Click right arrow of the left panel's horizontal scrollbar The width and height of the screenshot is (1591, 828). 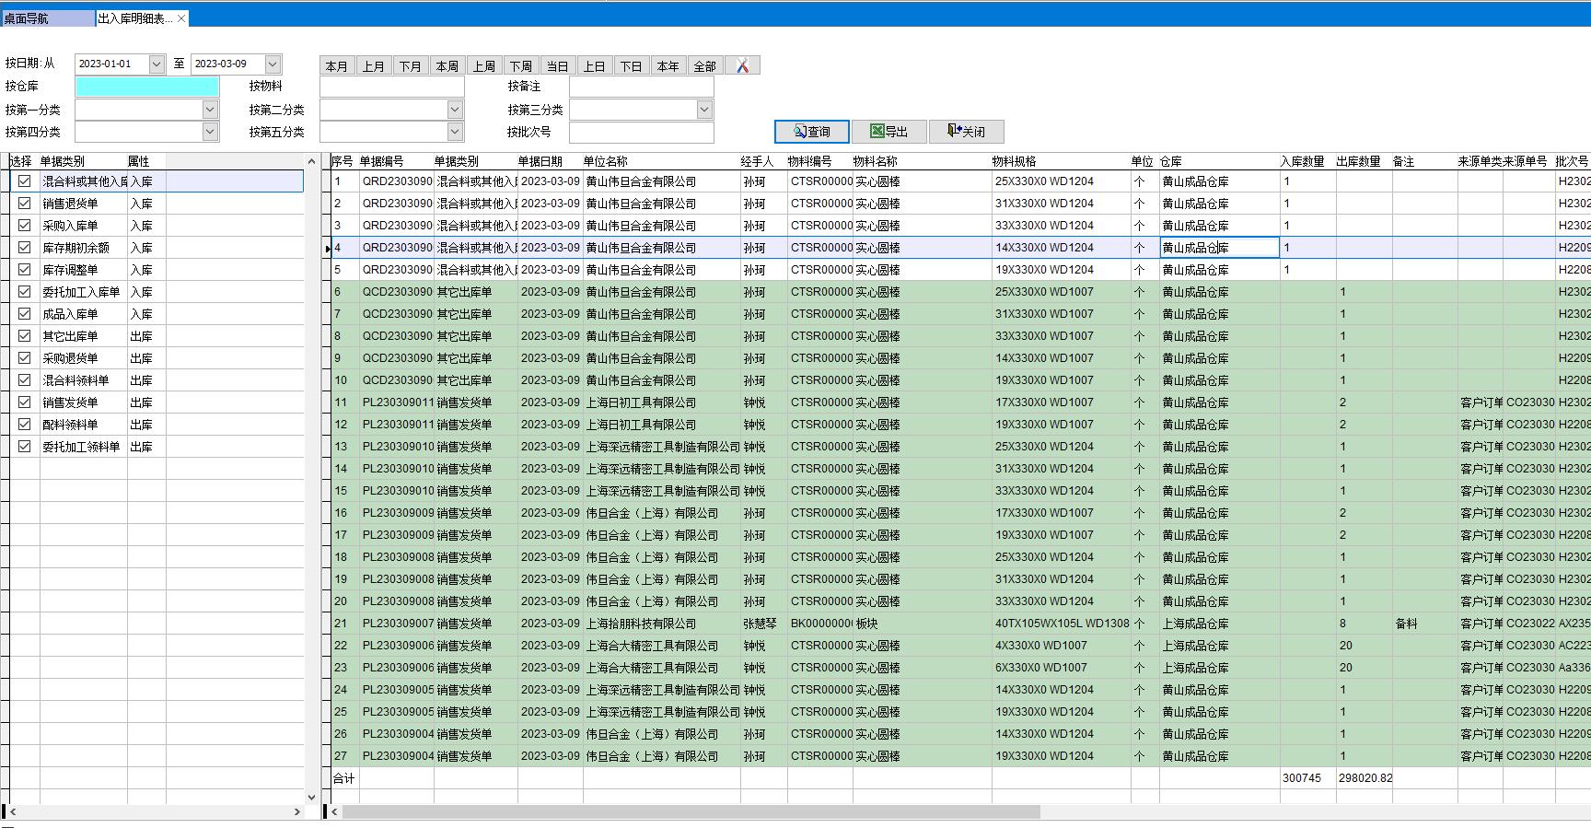click(x=297, y=811)
